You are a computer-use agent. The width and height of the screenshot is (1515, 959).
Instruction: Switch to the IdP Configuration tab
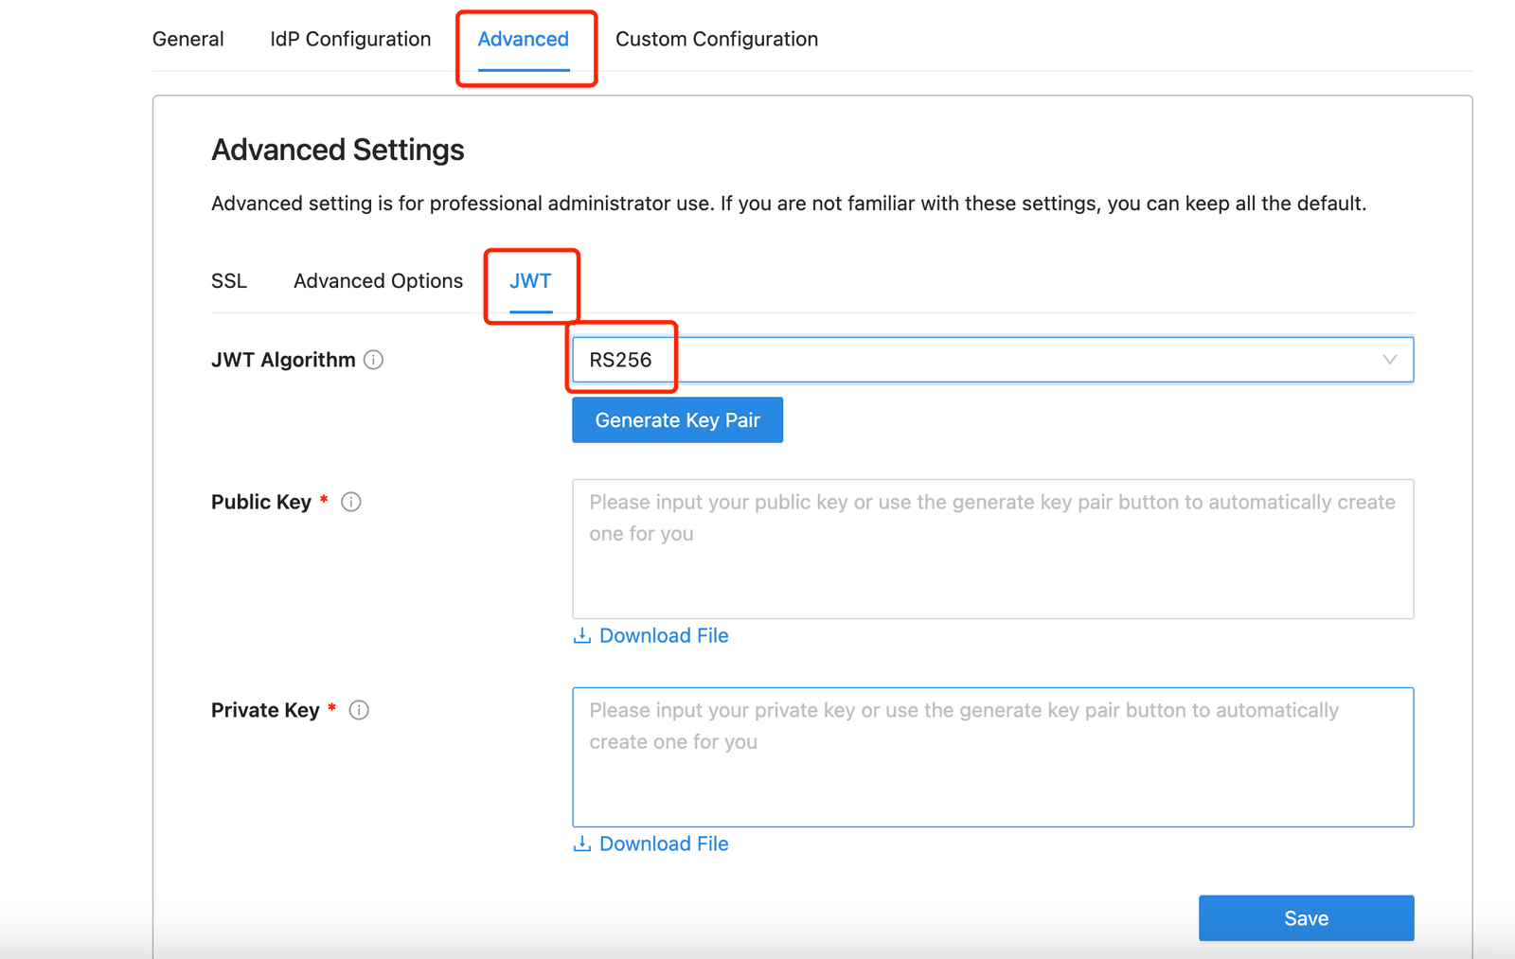click(350, 39)
